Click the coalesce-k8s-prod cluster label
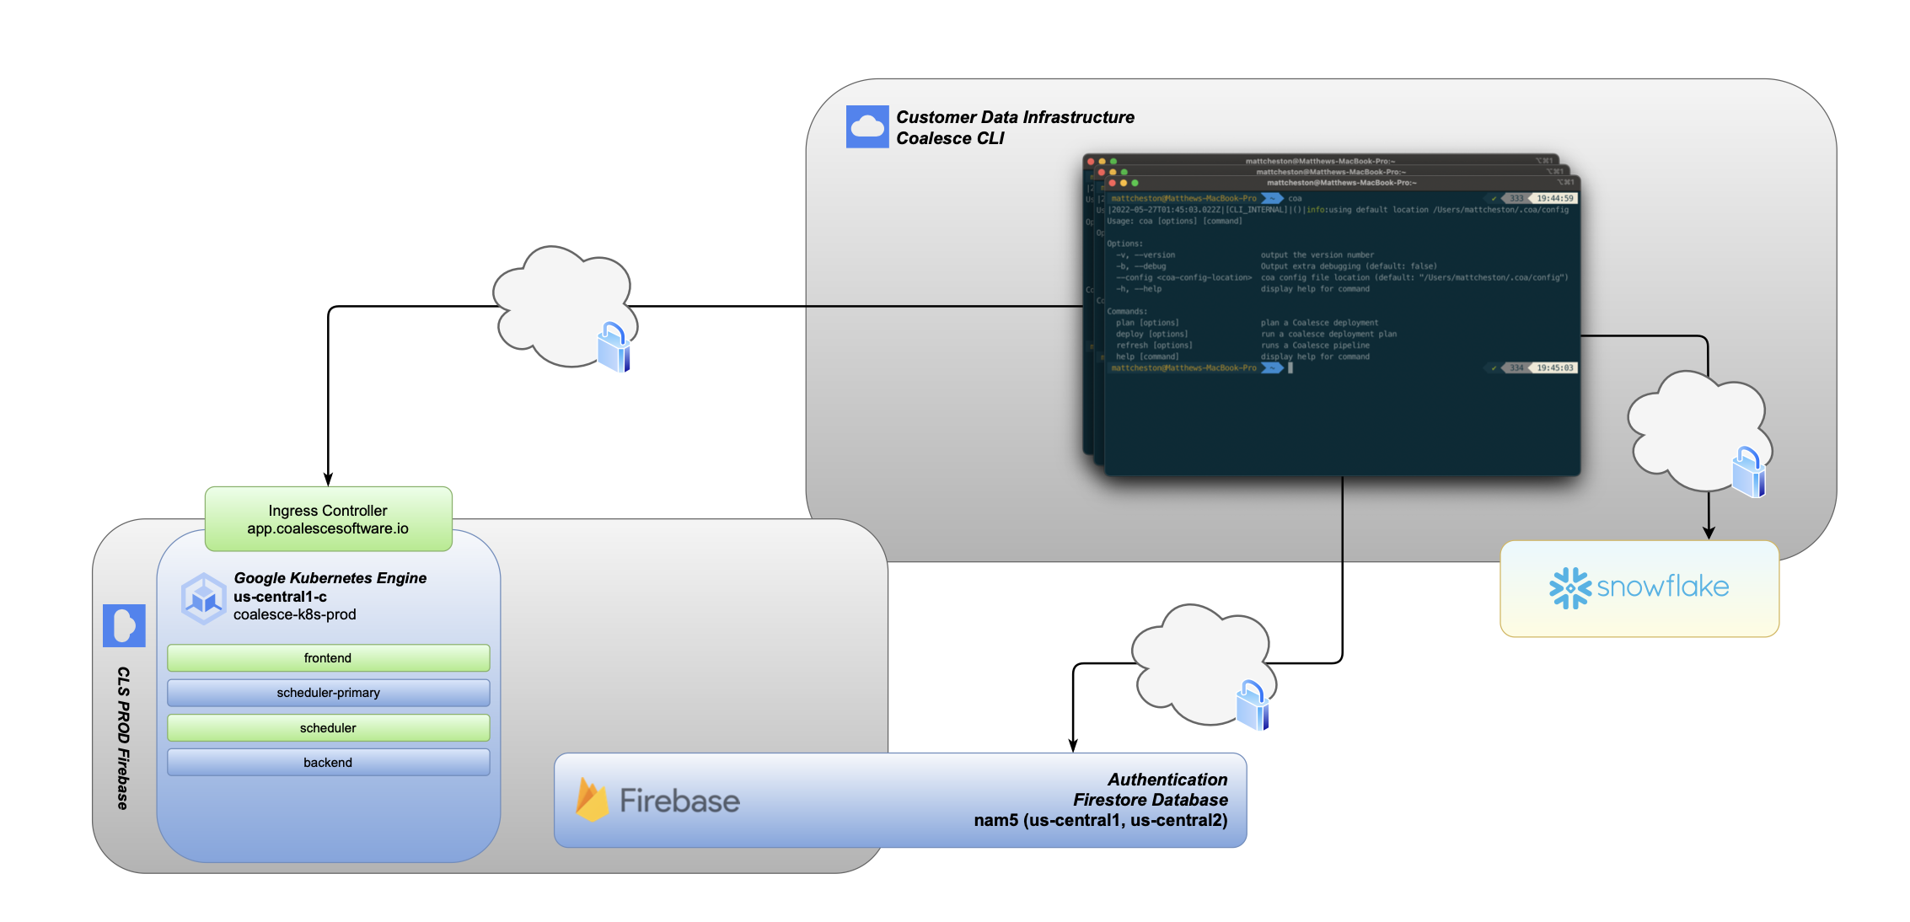Screen dimensions: 1910x922 (x=295, y=614)
